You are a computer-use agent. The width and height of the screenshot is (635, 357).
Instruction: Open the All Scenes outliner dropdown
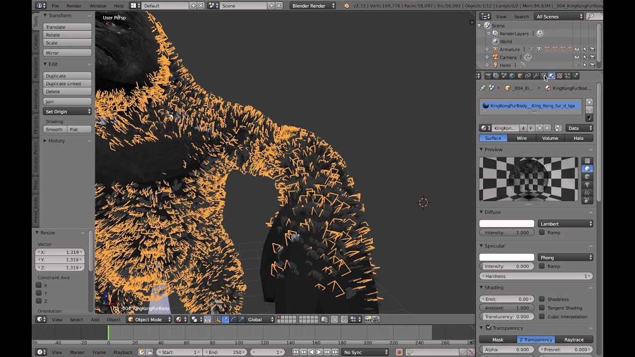click(x=559, y=16)
